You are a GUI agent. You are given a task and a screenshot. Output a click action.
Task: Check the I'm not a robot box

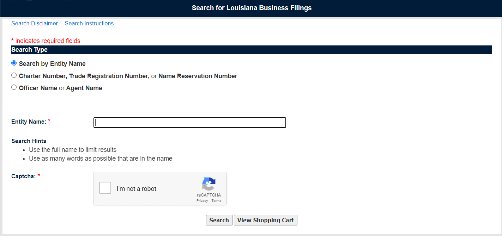[x=105, y=188]
